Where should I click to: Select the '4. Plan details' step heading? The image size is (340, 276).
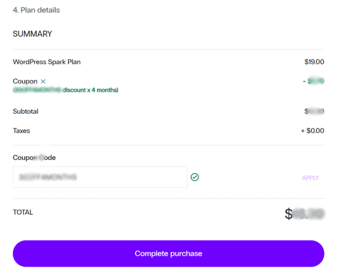tap(36, 10)
